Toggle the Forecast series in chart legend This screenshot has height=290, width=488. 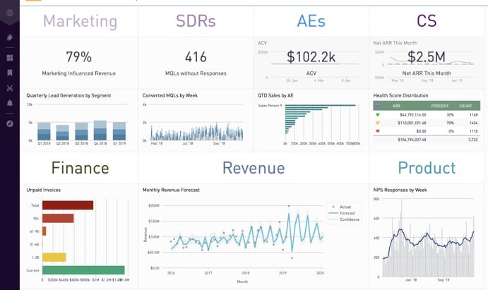point(345,213)
